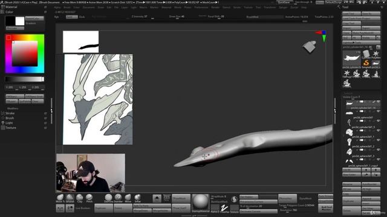Viewport: 387px width, 217px height.
Task: Select the white secondary color swatch
Action: coord(20,21)
